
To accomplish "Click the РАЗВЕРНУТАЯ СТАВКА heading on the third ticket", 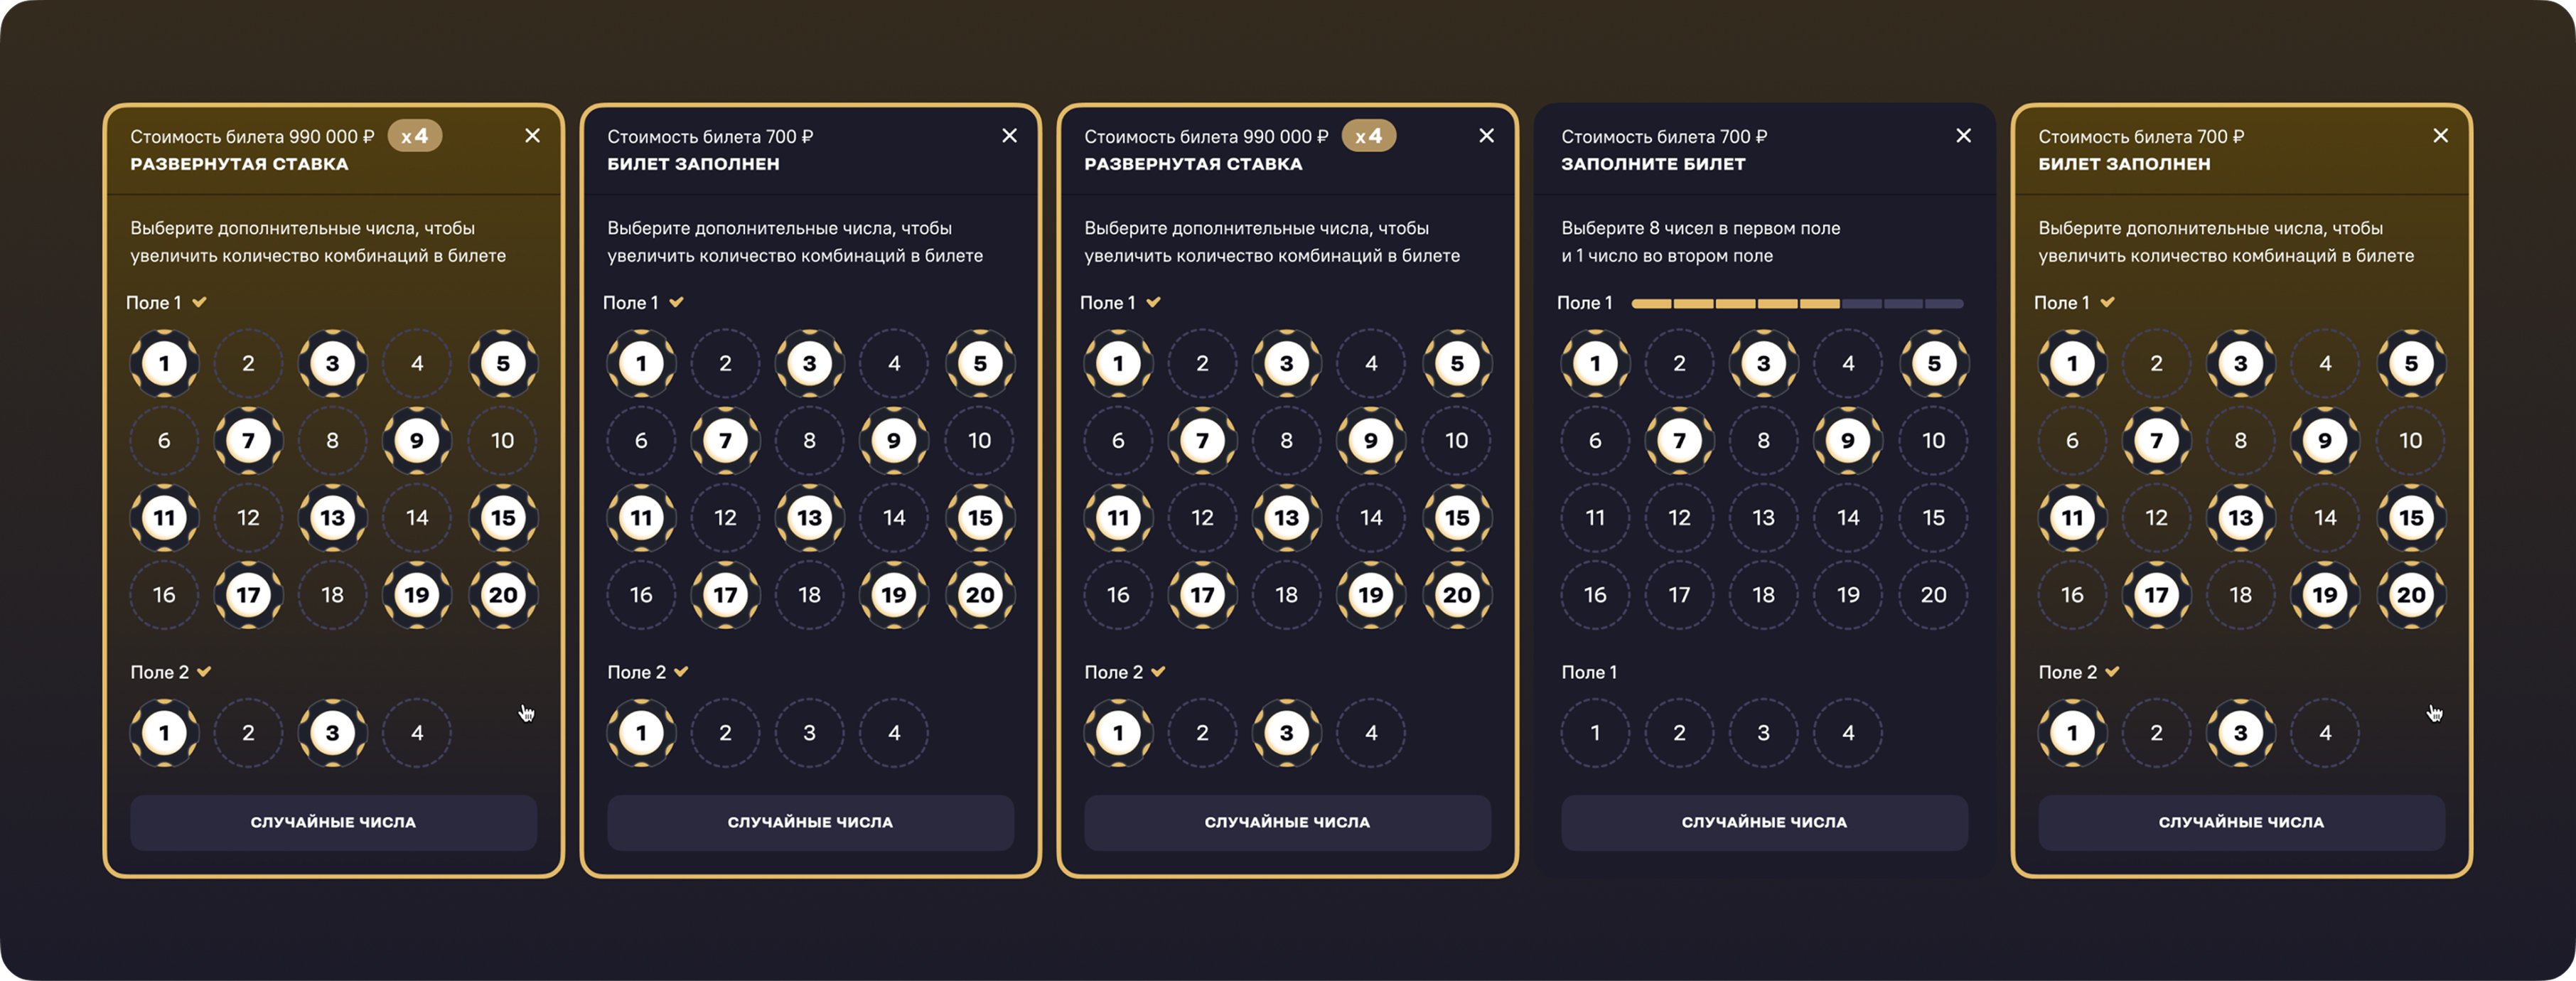I will pyautogui.click(x=1193, y=164).
